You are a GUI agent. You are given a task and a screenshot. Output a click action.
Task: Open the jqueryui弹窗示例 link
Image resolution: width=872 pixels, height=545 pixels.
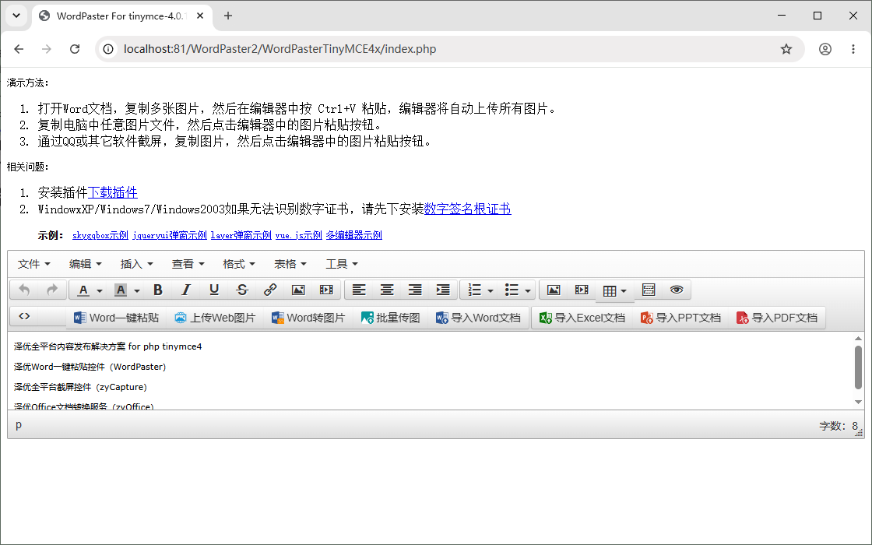point(170,235)
